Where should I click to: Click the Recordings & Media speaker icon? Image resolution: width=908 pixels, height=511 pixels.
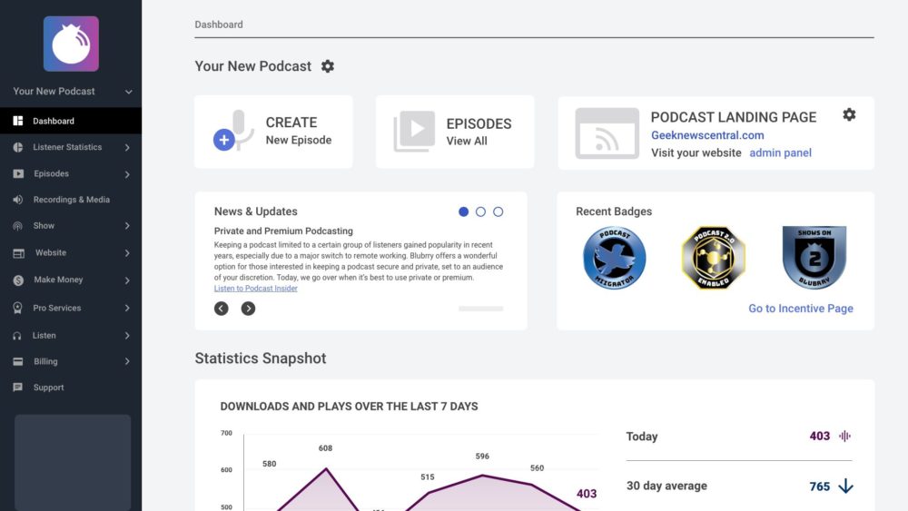18,200
